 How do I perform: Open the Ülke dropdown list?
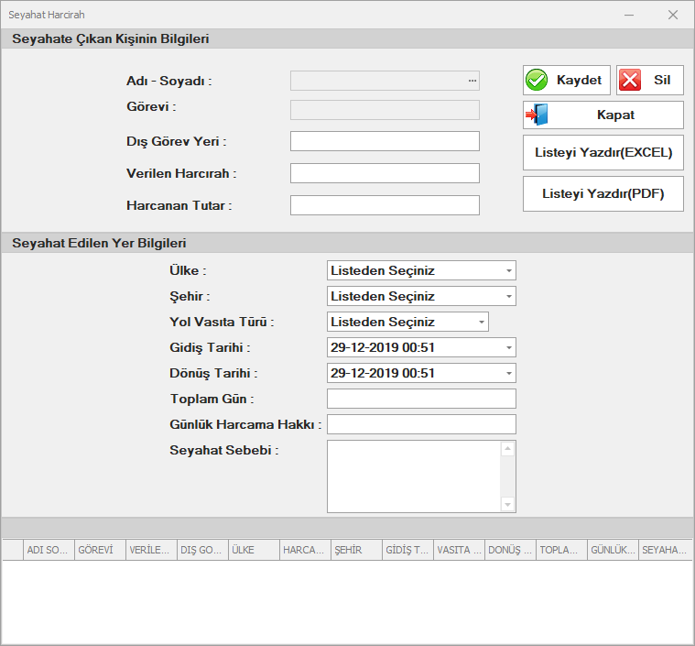[x=509, y=270]
